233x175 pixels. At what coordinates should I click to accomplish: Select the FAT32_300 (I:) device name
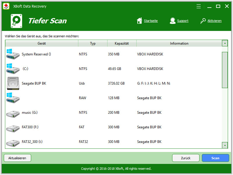click(x=32, y=142)
